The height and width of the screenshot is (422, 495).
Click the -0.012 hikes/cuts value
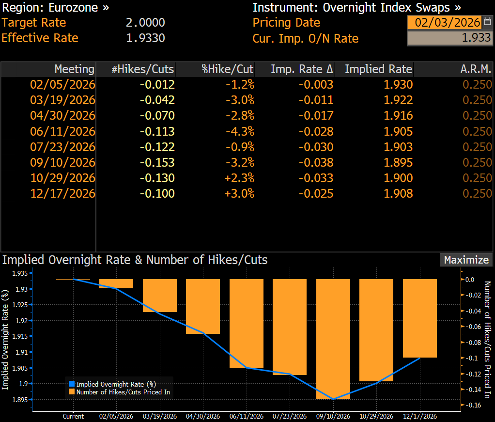(x=157, y=85)
